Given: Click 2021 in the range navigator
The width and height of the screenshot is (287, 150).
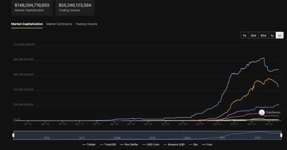Looking at the screenshot, I should [x=223, y=138].
